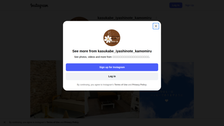Screen dimensions: 224x126
Task: Open Terms of Use in bottom banner
Action: coord(53,122)
